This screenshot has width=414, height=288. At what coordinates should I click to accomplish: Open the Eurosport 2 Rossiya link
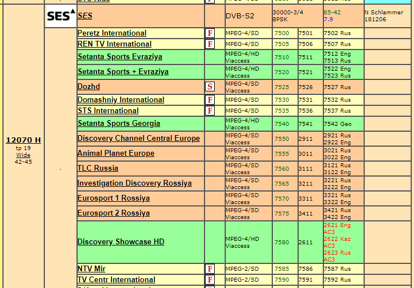[x=114, y=213]
